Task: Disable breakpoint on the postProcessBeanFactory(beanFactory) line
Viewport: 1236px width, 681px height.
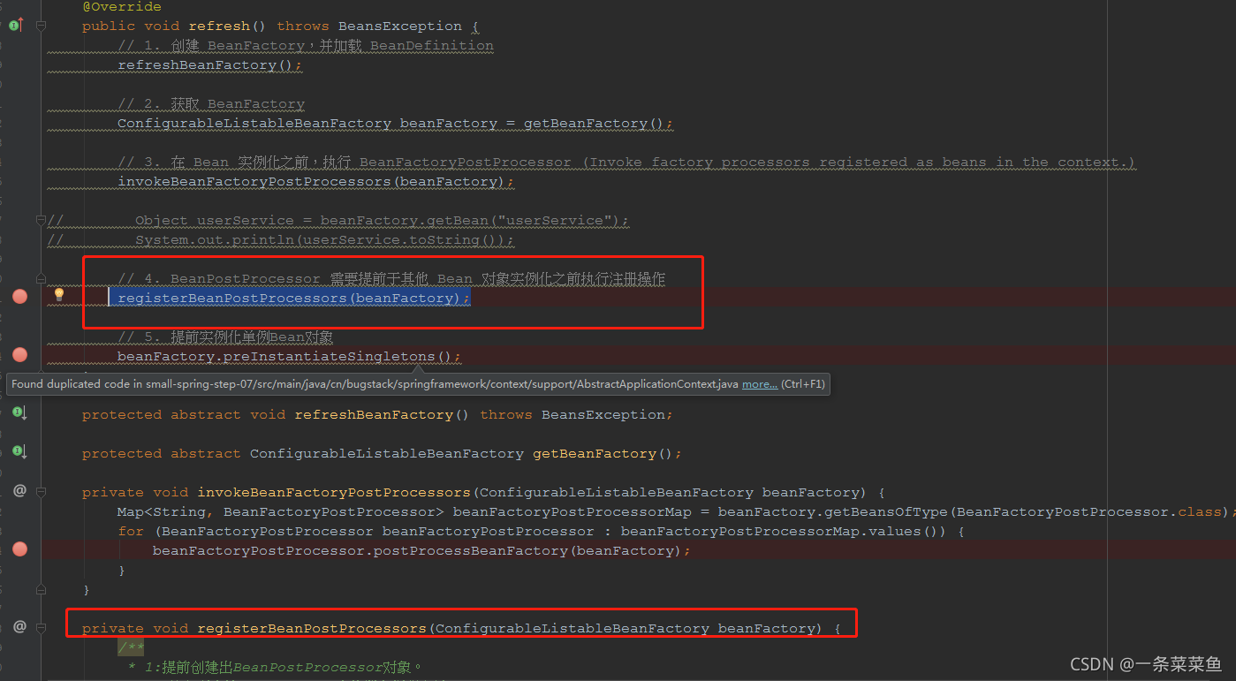Action: click(x=19, y=549)
